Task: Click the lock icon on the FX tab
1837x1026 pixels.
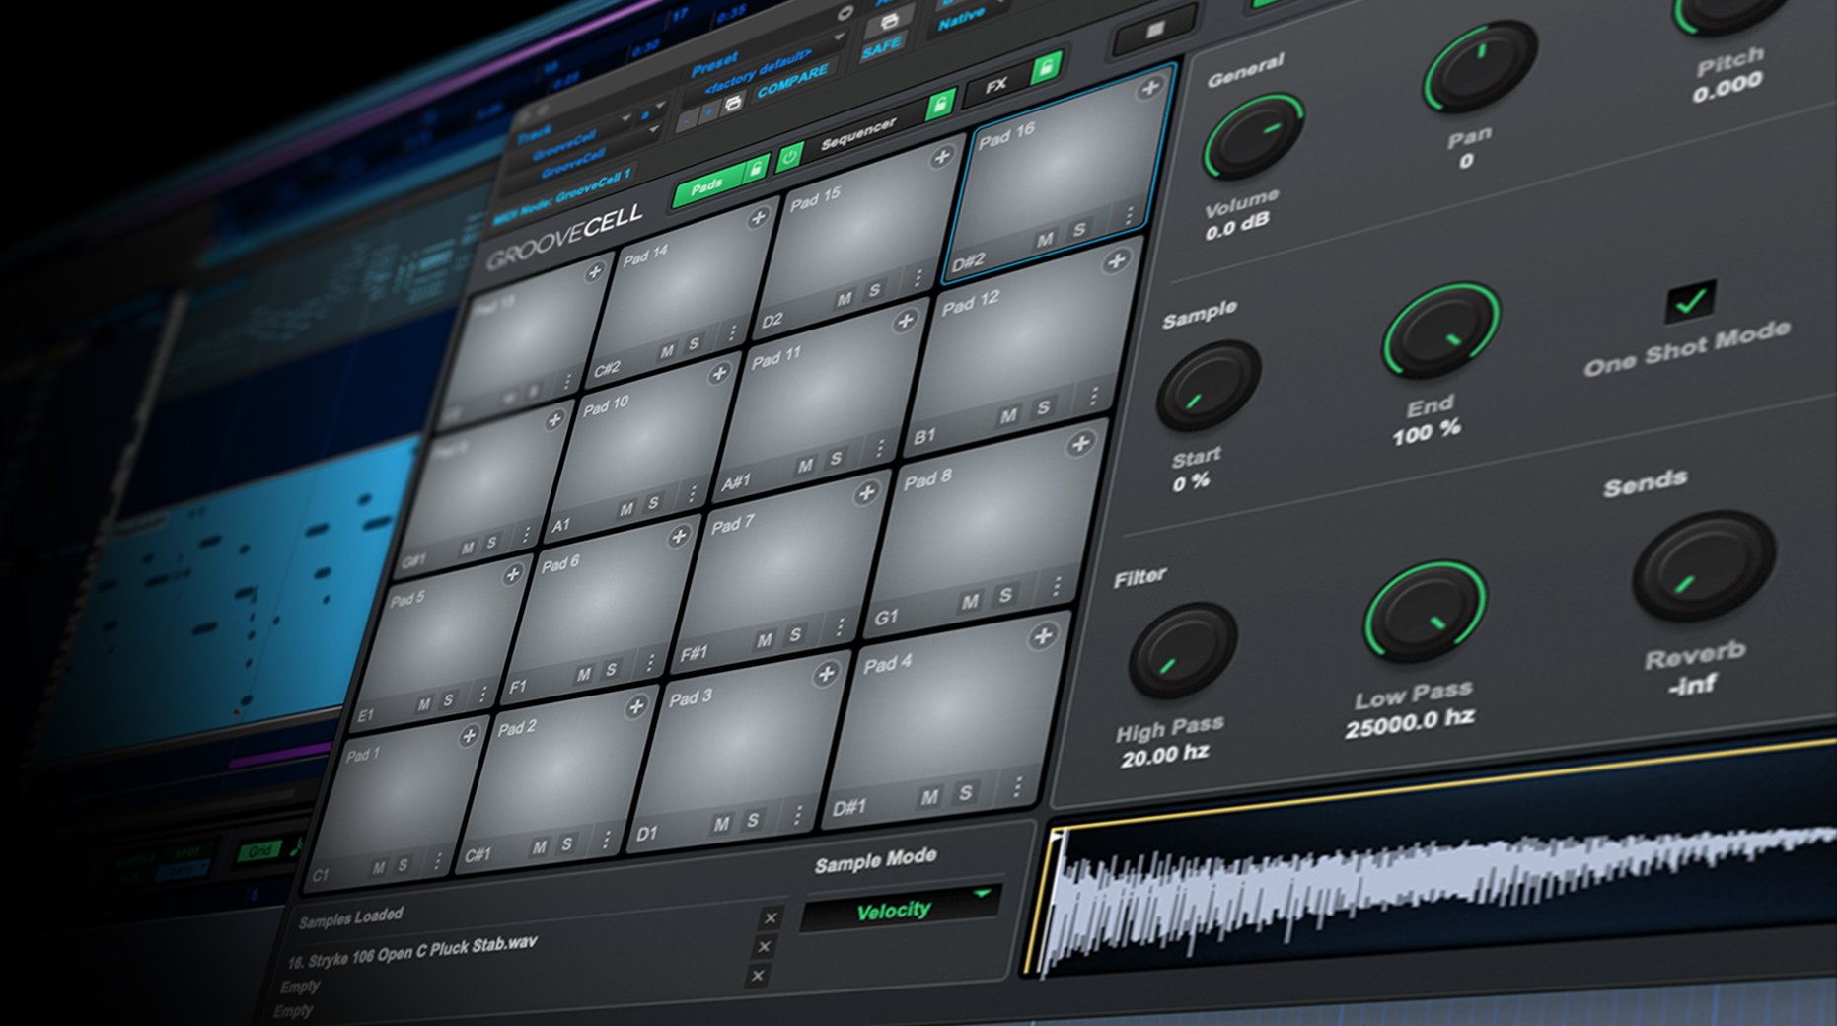Action: pos(1047,68)
